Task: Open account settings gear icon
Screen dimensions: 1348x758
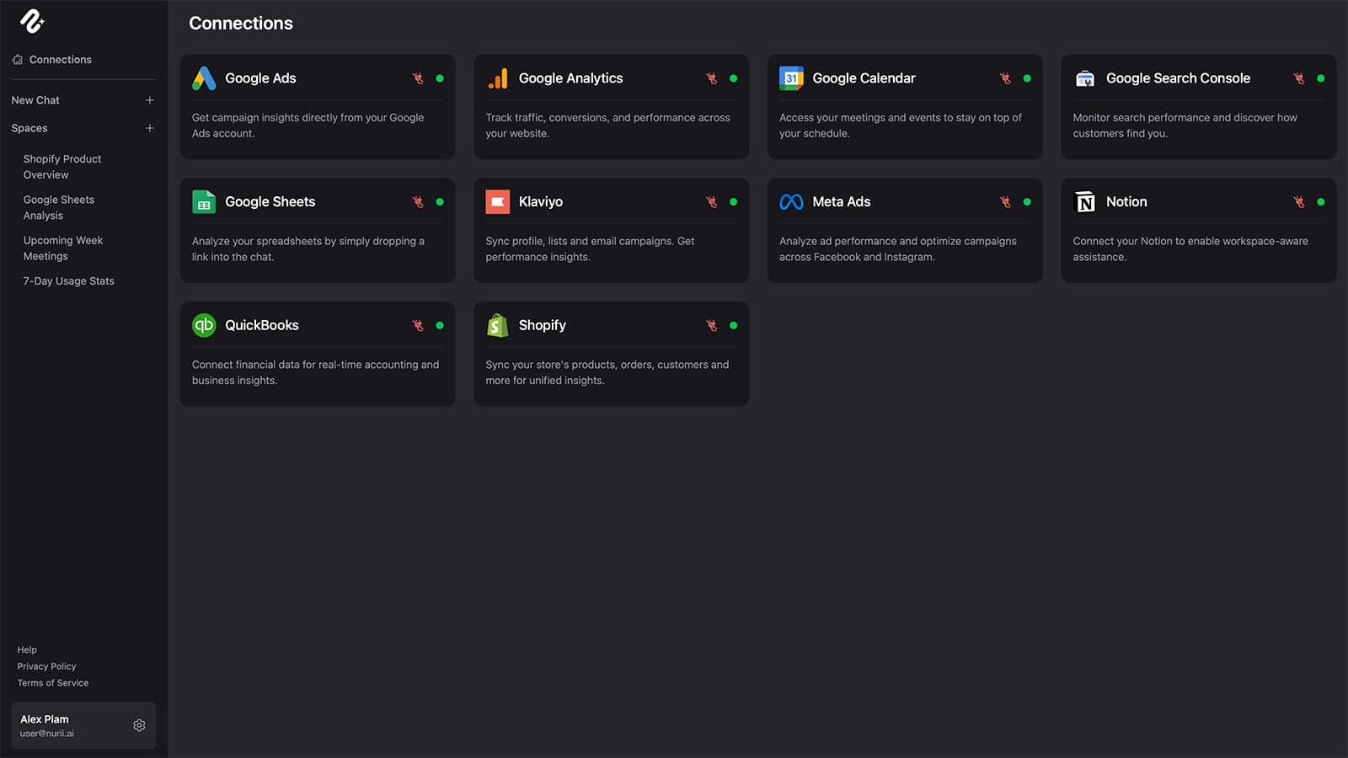Action: click(x=140, y=725)
